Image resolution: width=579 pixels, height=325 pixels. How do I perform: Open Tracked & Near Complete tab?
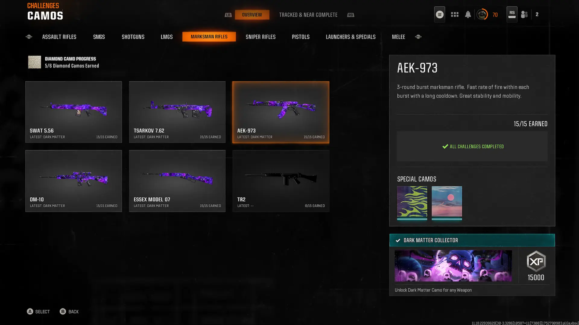click(x=308, y=15)
